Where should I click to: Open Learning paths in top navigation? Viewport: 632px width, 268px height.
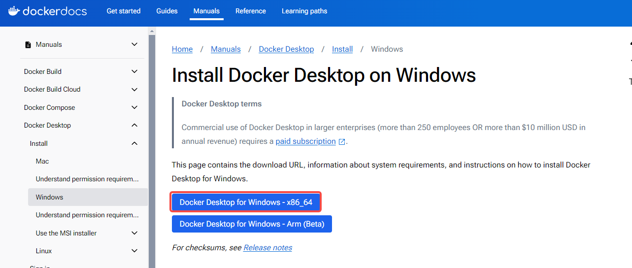click(304, 11)
